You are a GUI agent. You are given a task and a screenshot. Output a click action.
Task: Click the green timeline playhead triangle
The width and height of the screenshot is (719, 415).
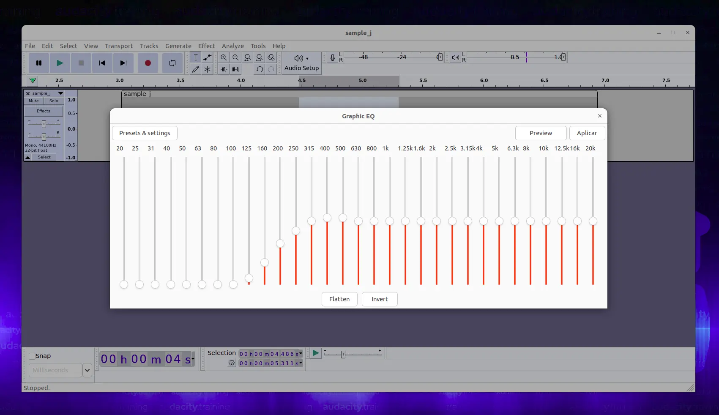click(33, 80)
